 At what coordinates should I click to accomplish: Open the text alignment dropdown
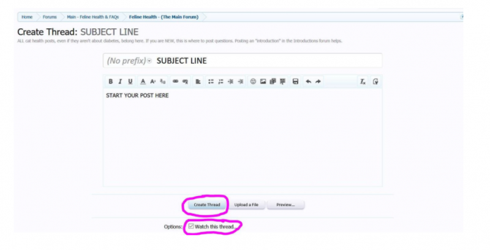click(198, 81)
